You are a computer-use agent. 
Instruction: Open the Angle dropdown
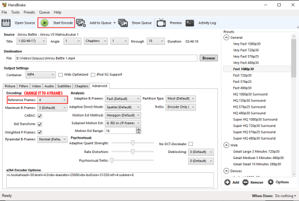click(73, 41)
